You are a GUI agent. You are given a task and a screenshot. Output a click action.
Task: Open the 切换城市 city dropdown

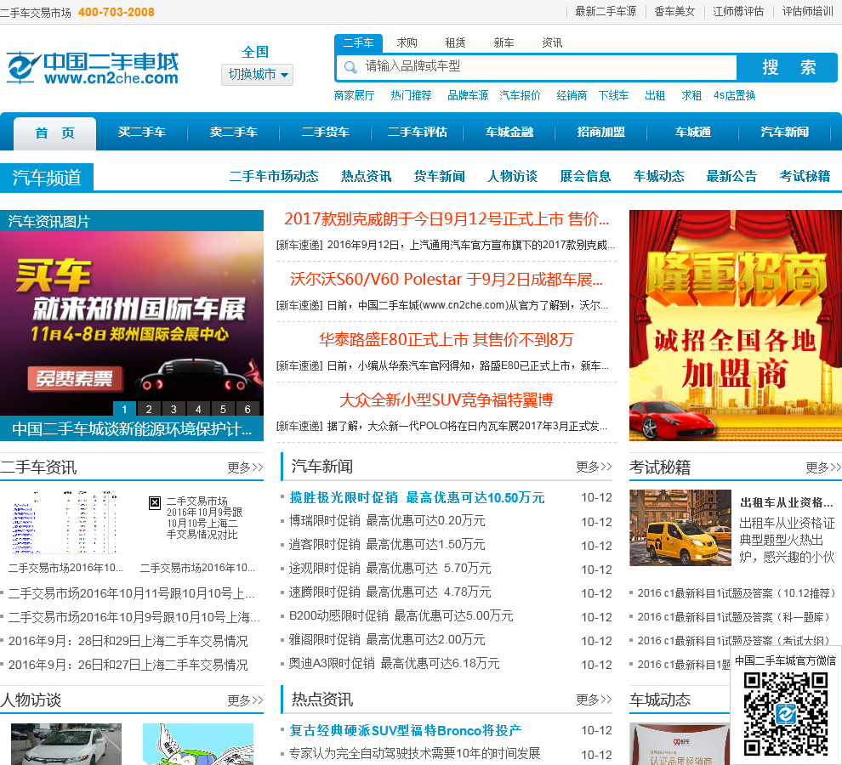point(257,74)
